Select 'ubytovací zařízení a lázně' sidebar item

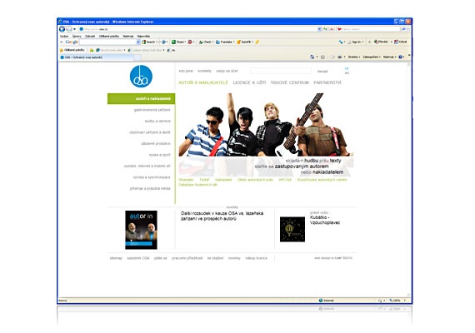point(150,132)
